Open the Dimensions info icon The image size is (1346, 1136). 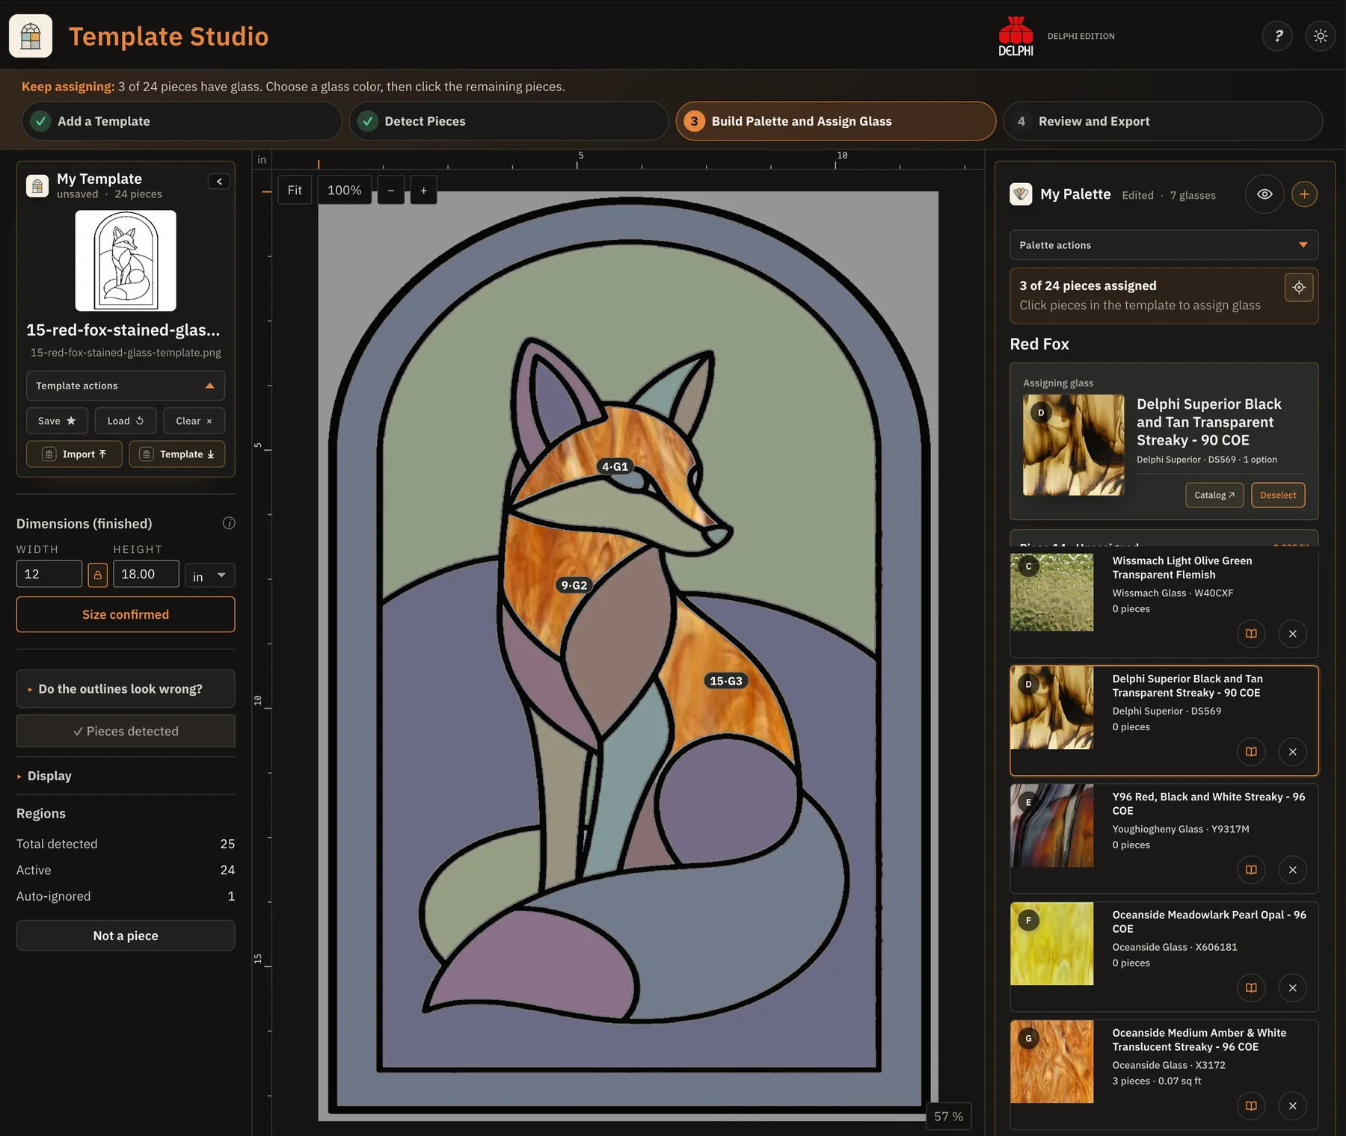(x=229, y=523)
